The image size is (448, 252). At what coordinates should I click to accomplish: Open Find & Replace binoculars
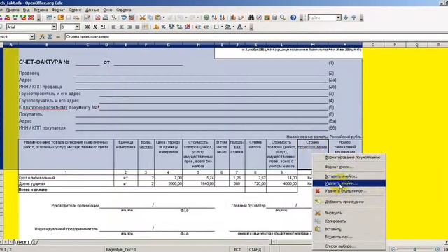(x=251, y=17)
